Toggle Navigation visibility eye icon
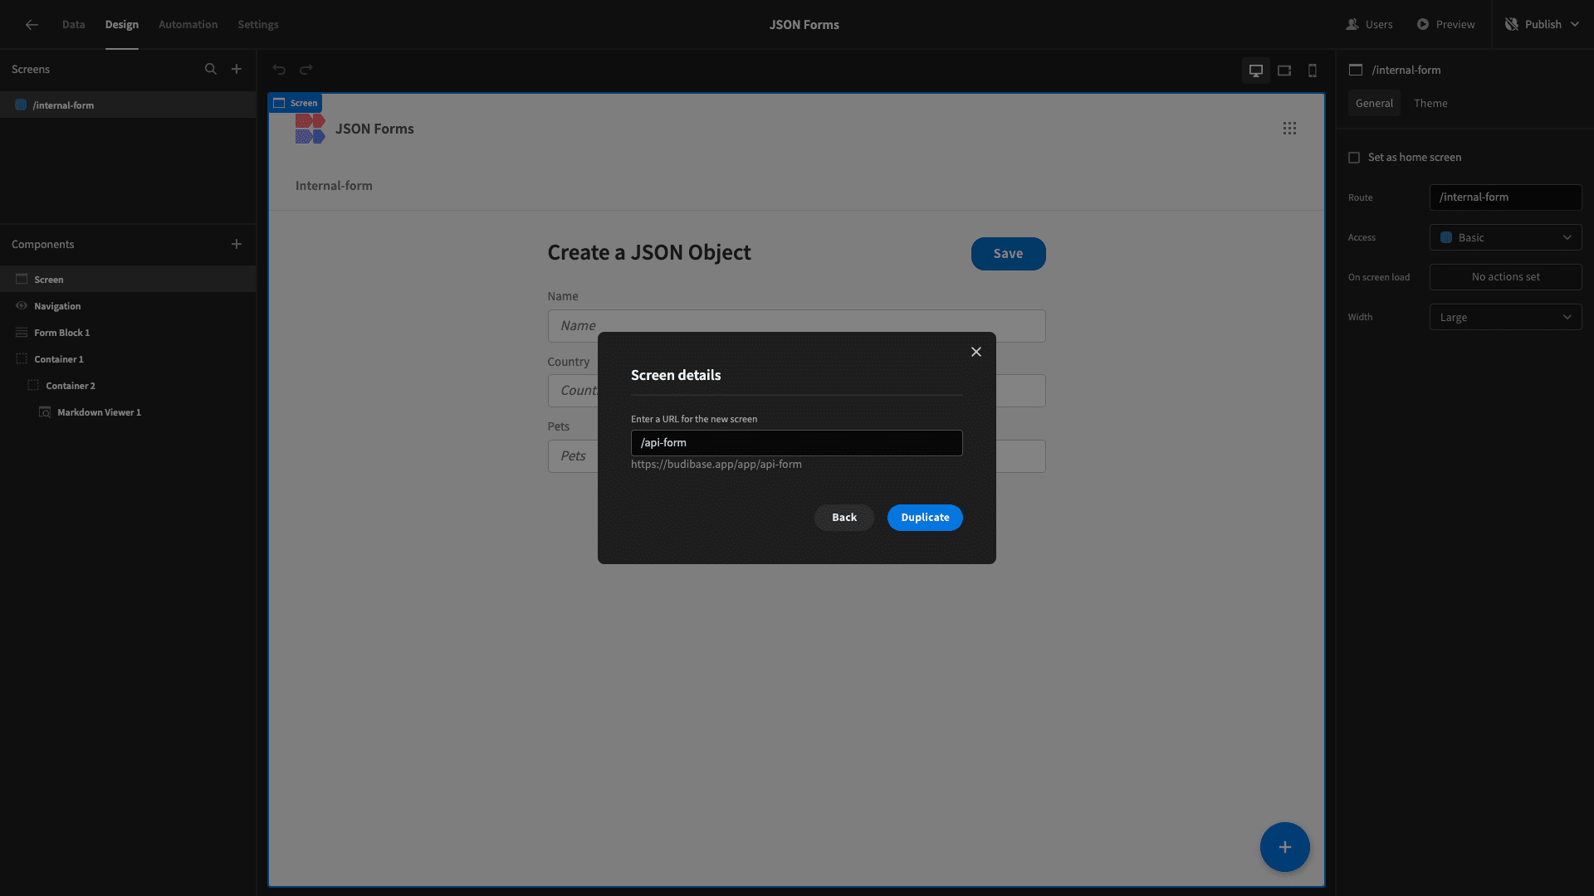Viewport: 1594px width, 896px height. (22, 306)
